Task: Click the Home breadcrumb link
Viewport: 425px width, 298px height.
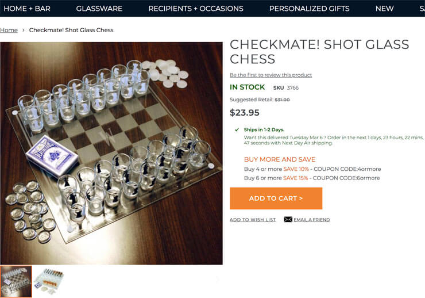Action: pyautogui.click(x=9, y=30)
